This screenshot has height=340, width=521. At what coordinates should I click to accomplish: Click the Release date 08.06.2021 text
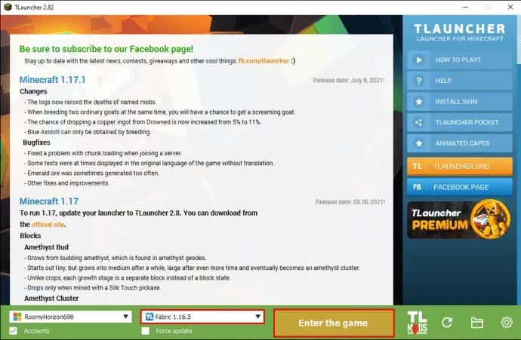click(350, 202)
